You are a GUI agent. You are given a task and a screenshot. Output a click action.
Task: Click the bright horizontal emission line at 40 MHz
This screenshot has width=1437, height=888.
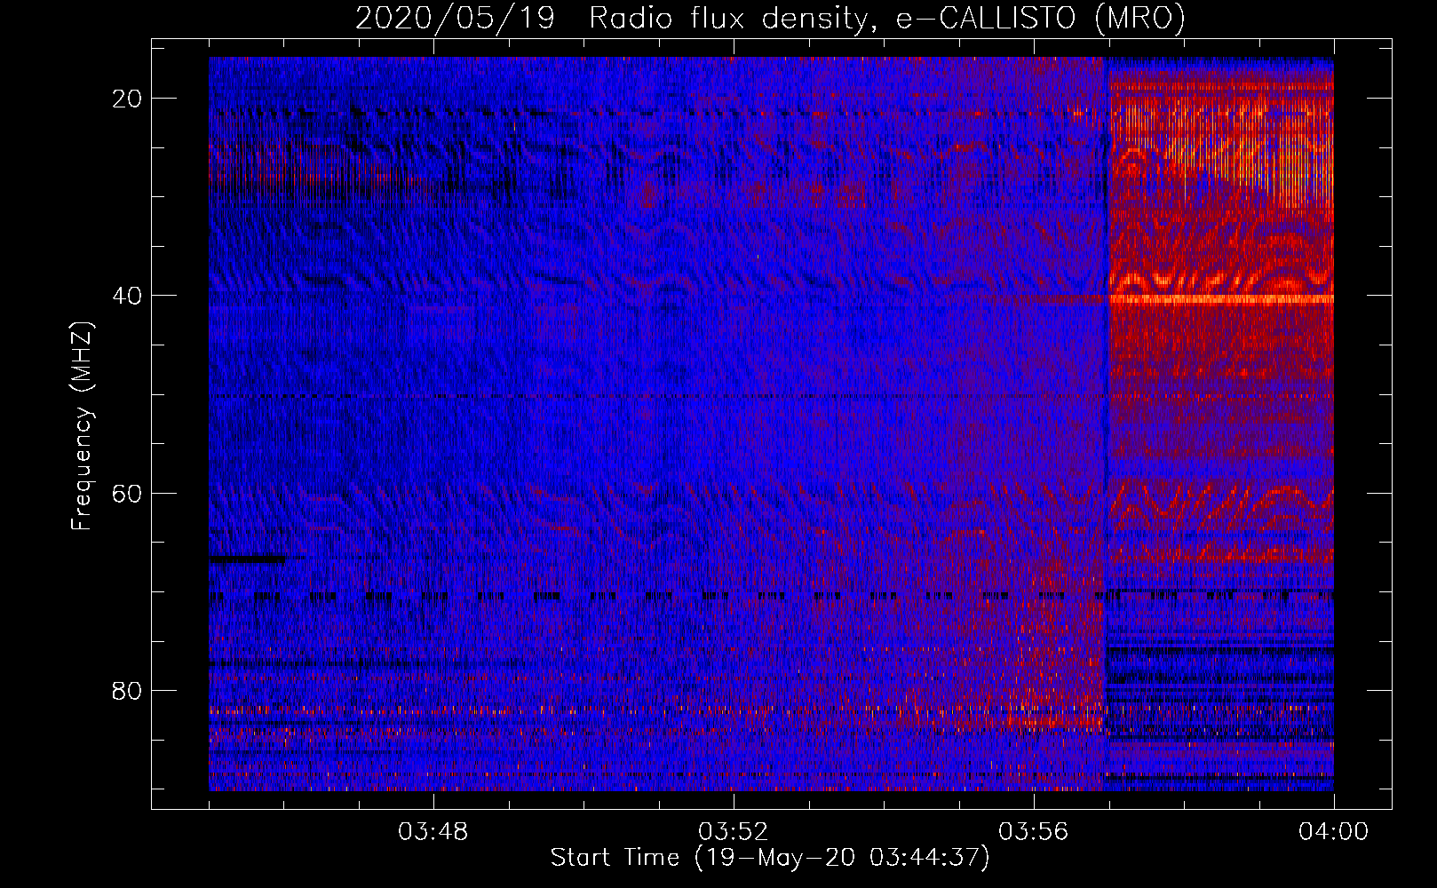pyautogui.click(x=1220, y=299)
